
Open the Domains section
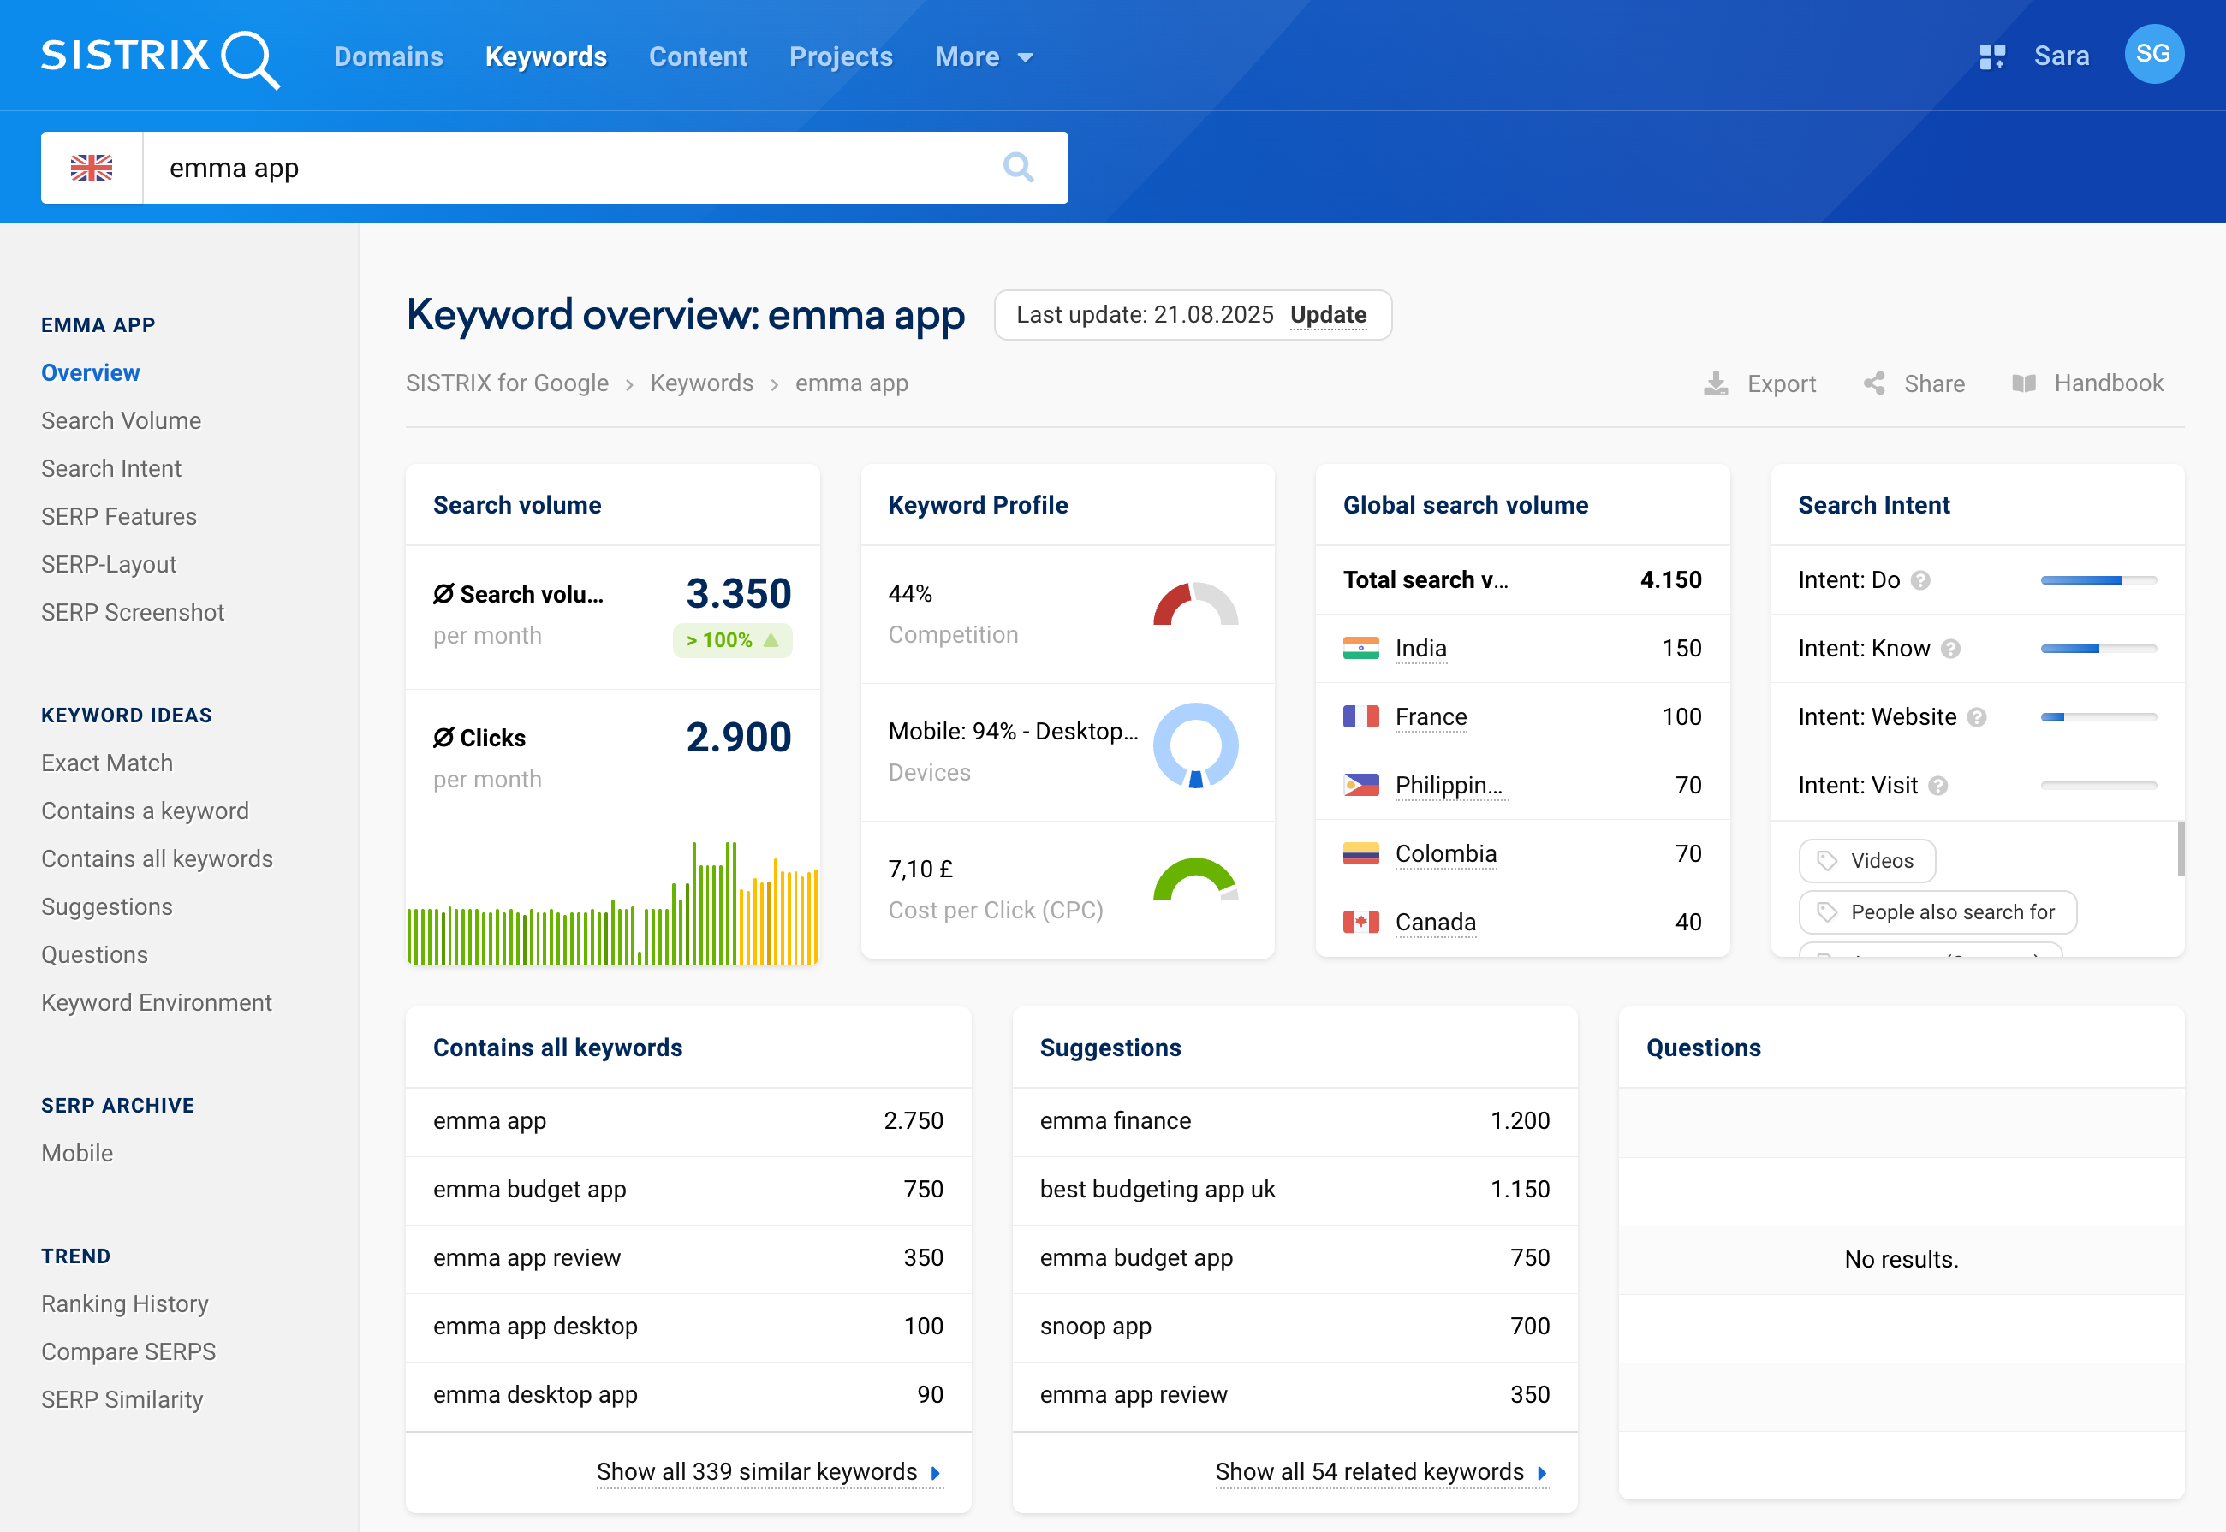coord(388,56)
